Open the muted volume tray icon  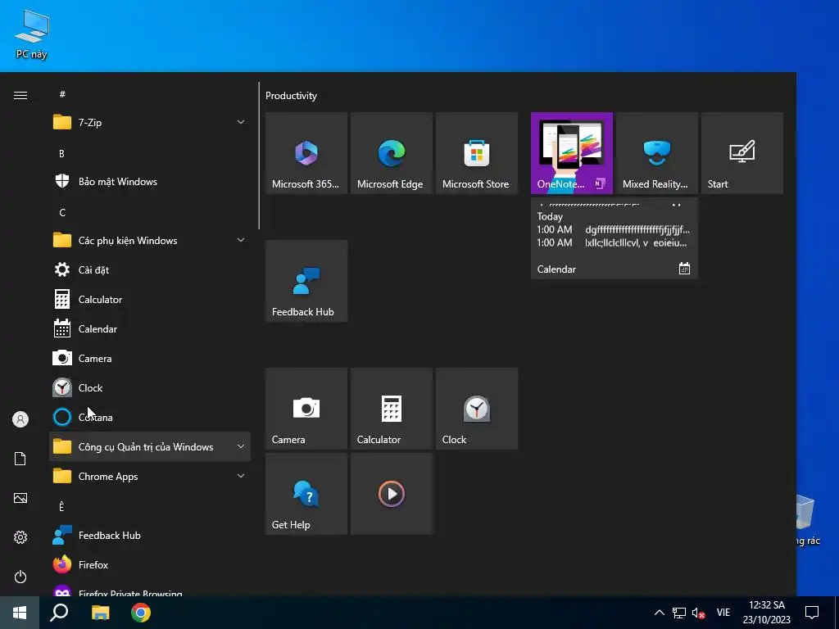(x=698, y=613)
